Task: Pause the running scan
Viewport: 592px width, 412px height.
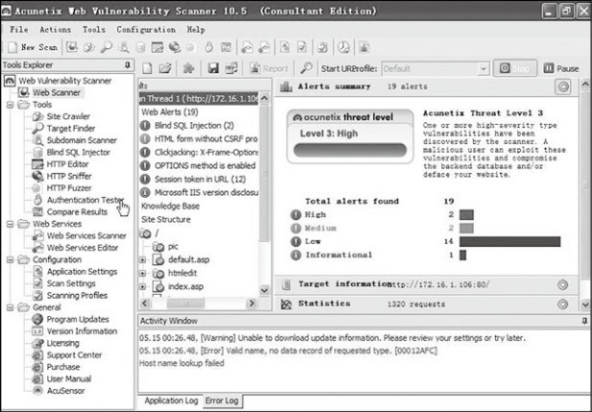Action: 561,68
